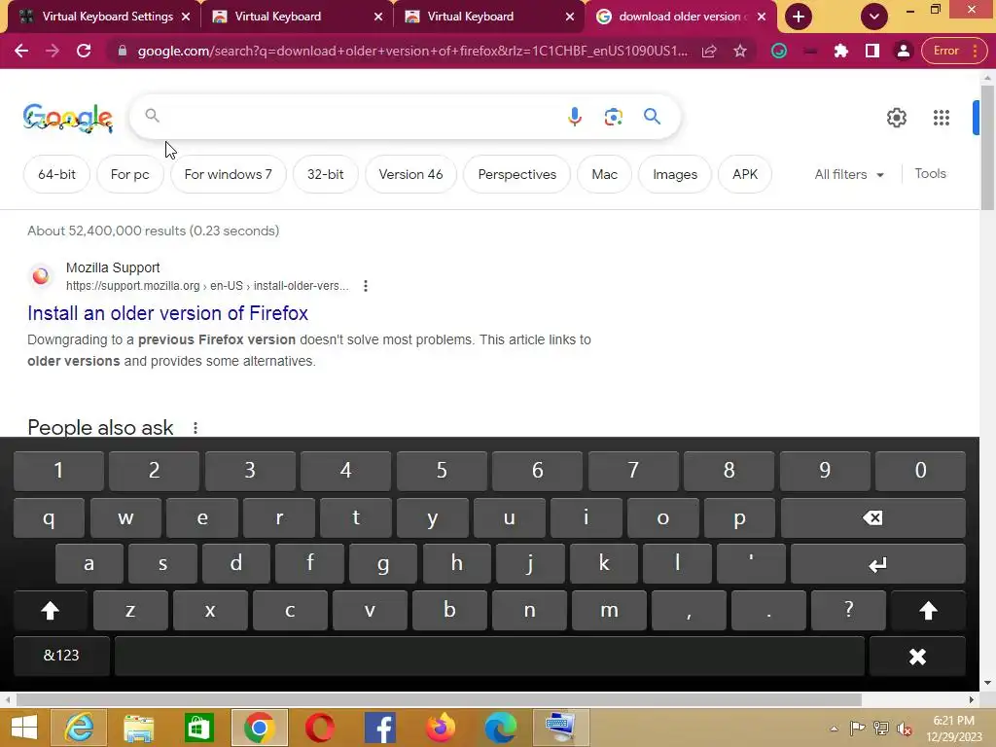Launch Opera browser from the taskbar

pos(319,728)
